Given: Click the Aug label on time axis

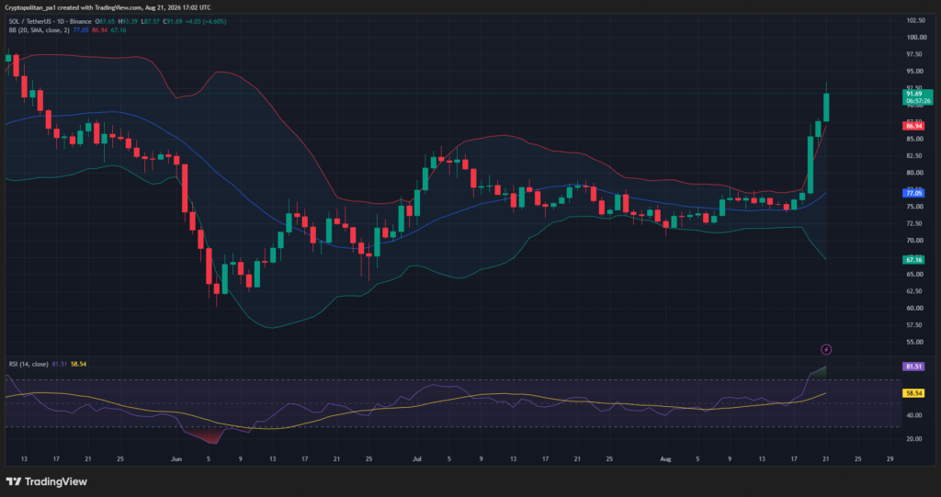Looking at the screenshot, I should 665,459.
